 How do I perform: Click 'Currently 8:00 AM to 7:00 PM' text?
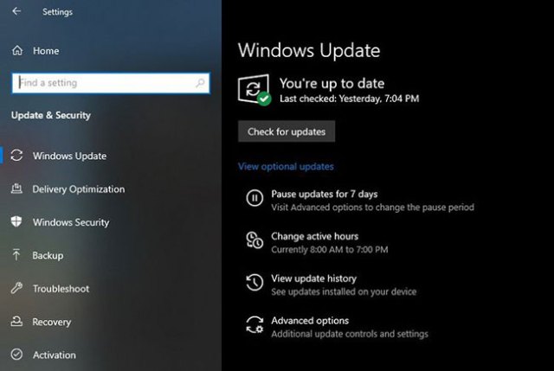[329, 249]
